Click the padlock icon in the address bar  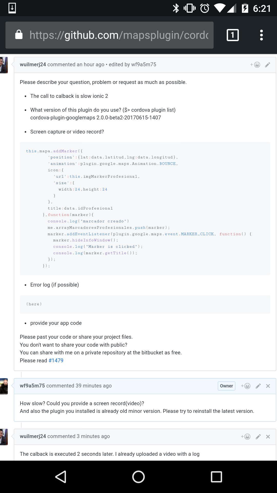(19, 35)
